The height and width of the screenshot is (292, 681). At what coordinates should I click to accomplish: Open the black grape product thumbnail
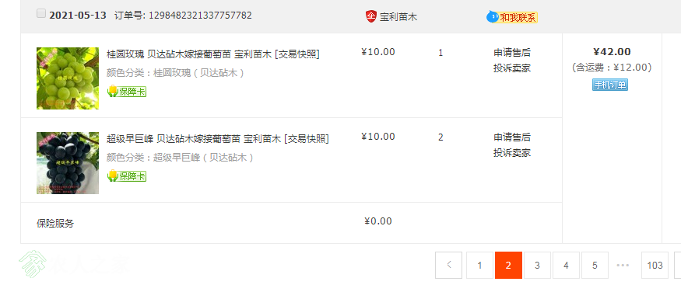pyautogui.click(x=67, y=163)
